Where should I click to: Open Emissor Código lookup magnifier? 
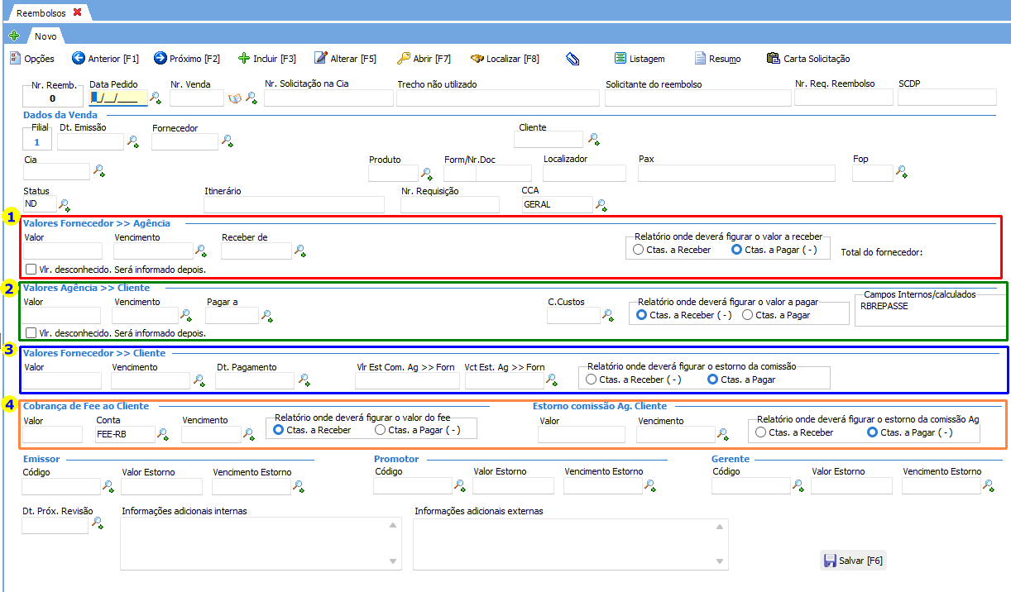pyautogui.click(x=108, y=486)
